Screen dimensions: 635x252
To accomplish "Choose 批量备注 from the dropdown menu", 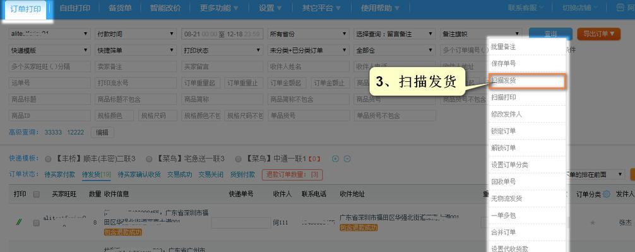I will coord(528,47).
